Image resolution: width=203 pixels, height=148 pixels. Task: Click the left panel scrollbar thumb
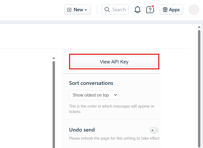54,104
